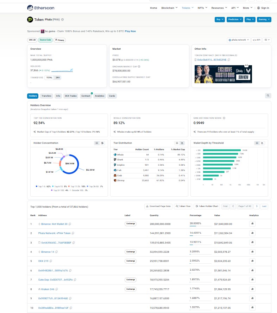Copy the 0xA94828b1...5839a1676 address
The height and width of the screenshot is (313, 277).
tap(70, 271)
